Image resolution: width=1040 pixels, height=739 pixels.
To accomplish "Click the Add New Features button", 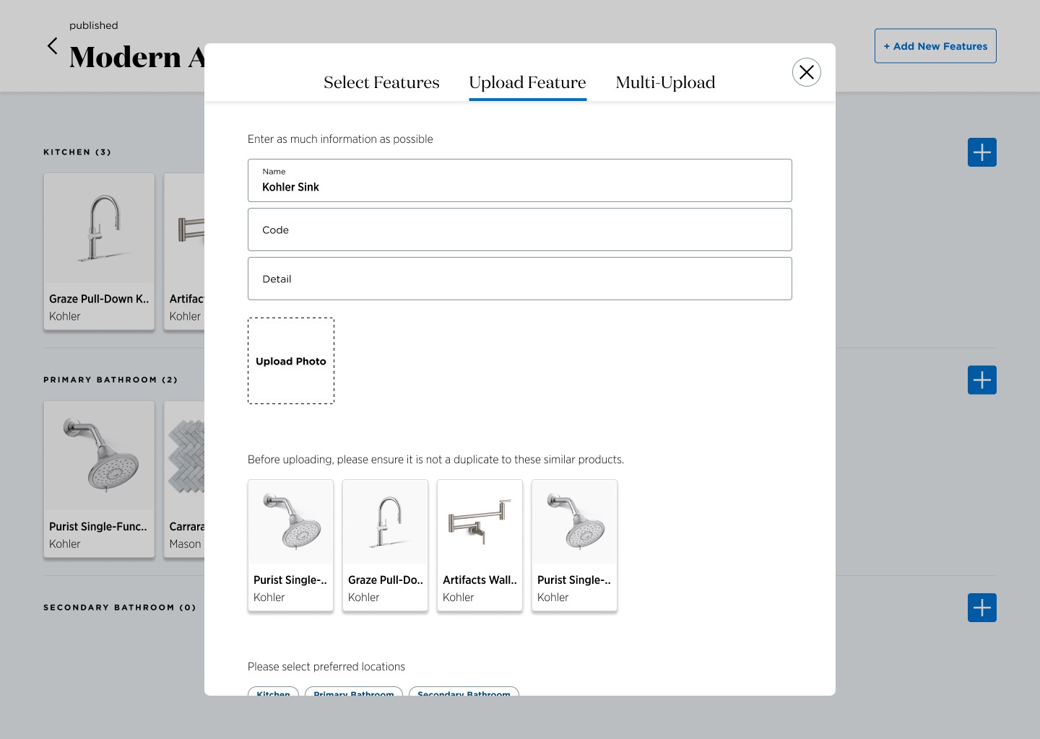I will tap(935, 45).
